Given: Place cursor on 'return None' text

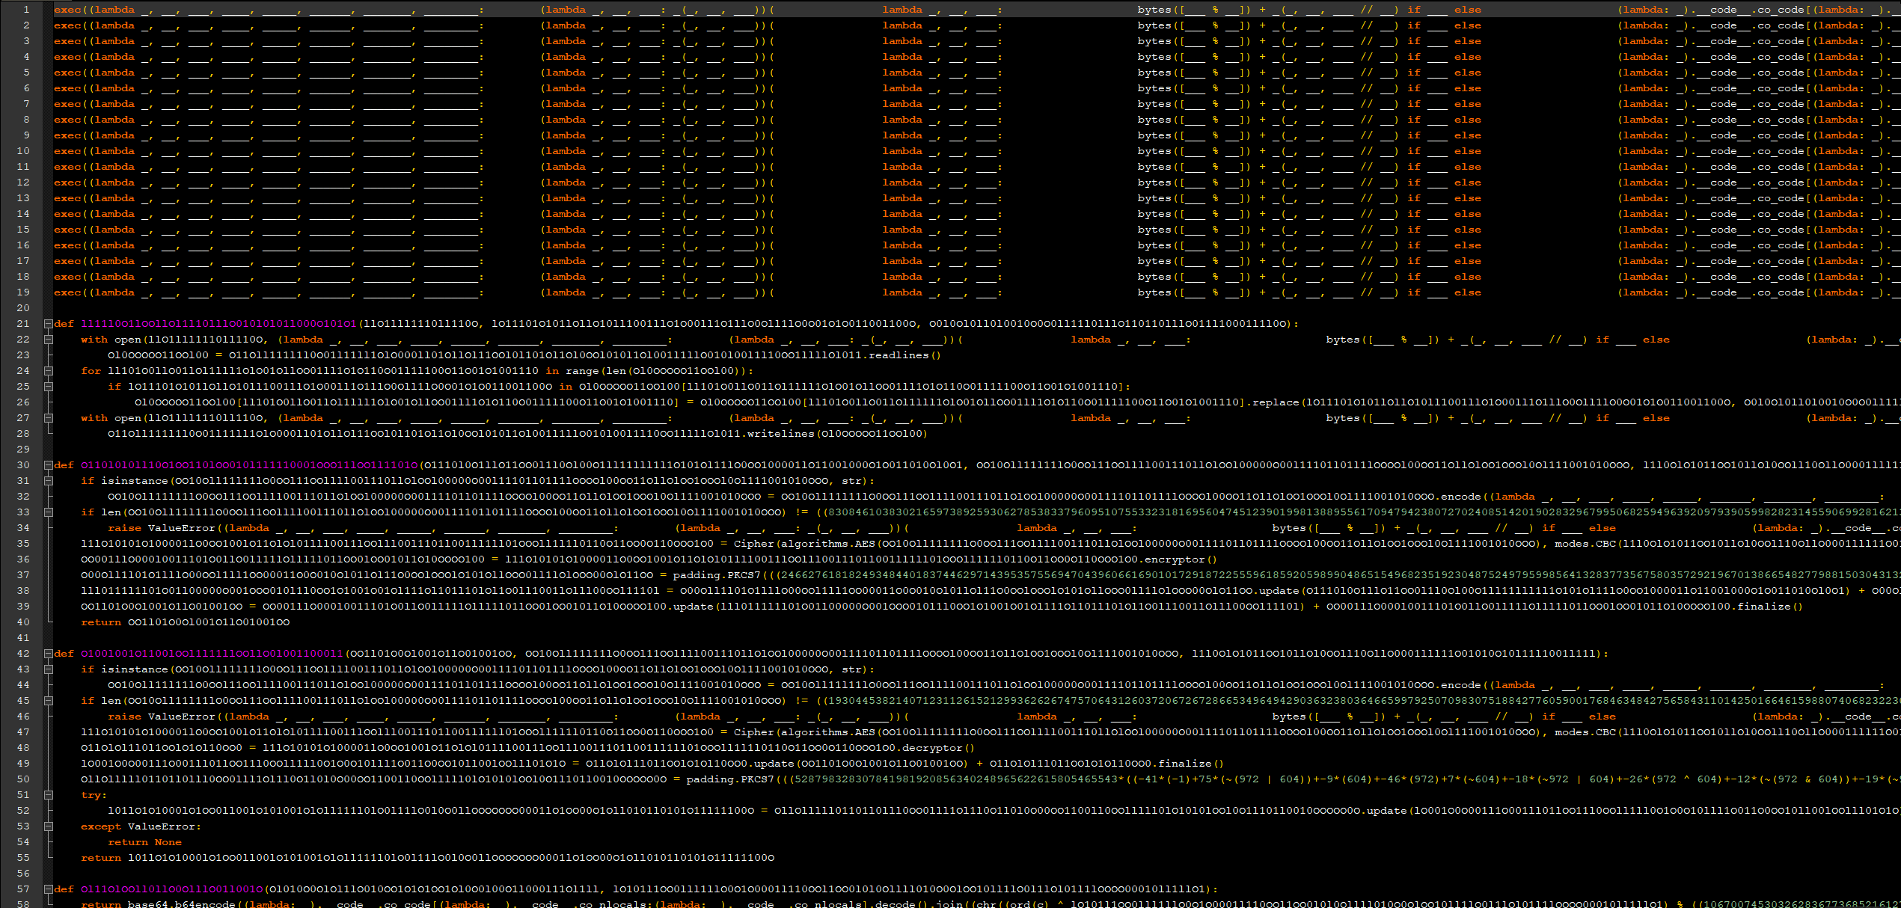Looking at the screenshot, I should click(144, 842).
